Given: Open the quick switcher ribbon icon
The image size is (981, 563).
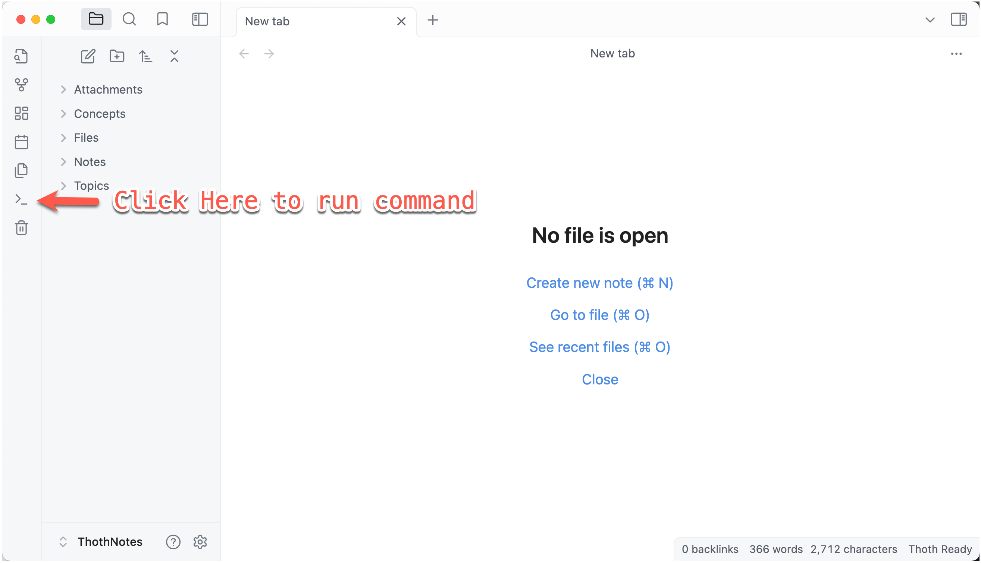Looking at the screenshot, I should click(x=21, y=56).
